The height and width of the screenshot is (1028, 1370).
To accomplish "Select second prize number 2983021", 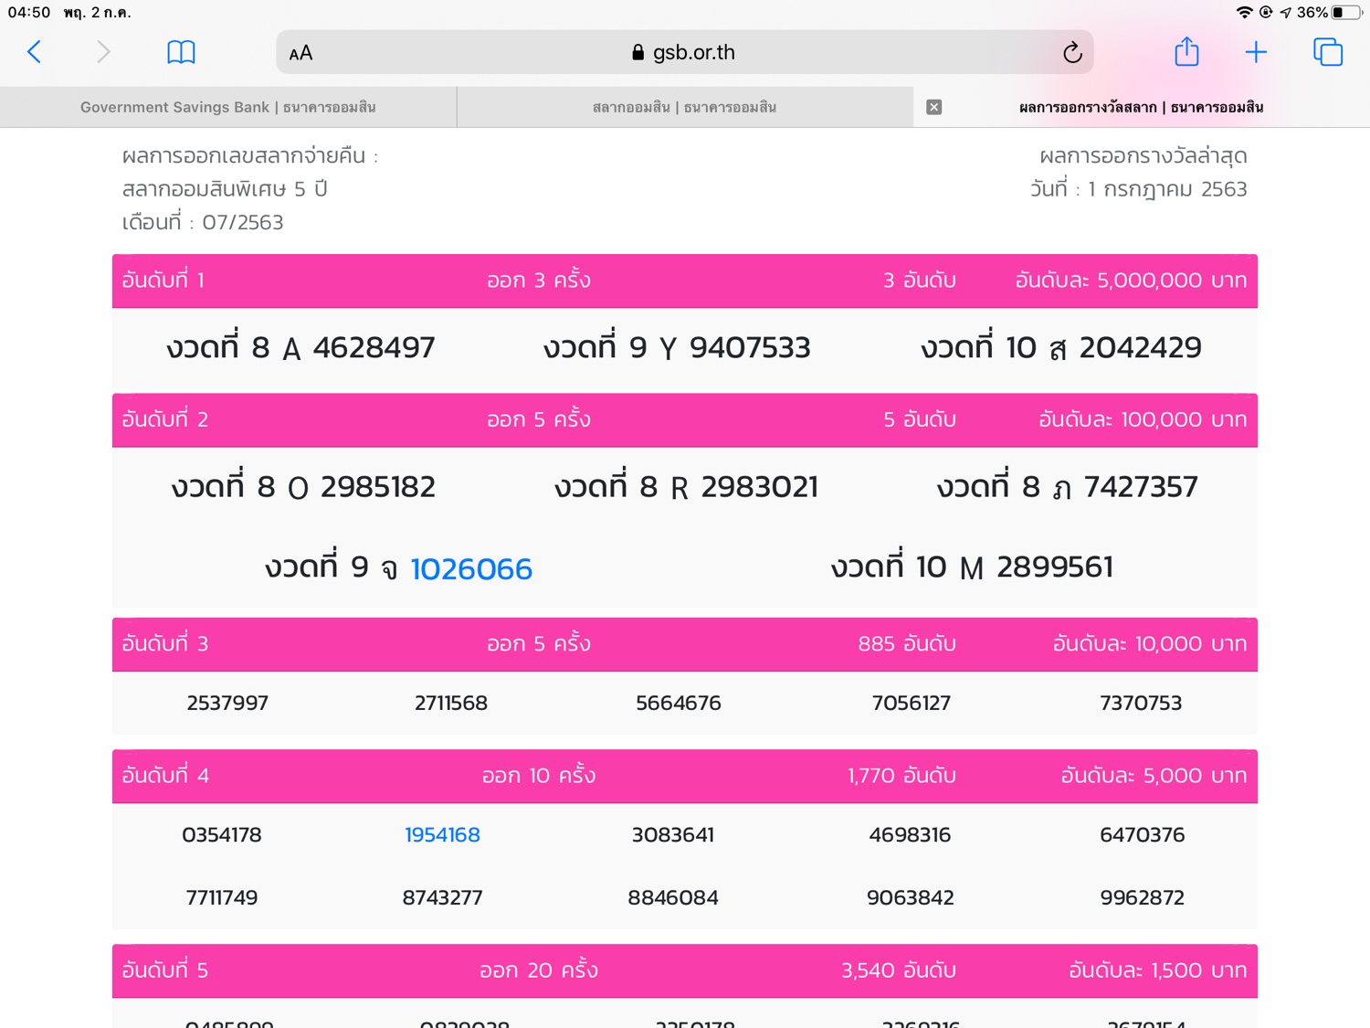I will click(759, 486).
